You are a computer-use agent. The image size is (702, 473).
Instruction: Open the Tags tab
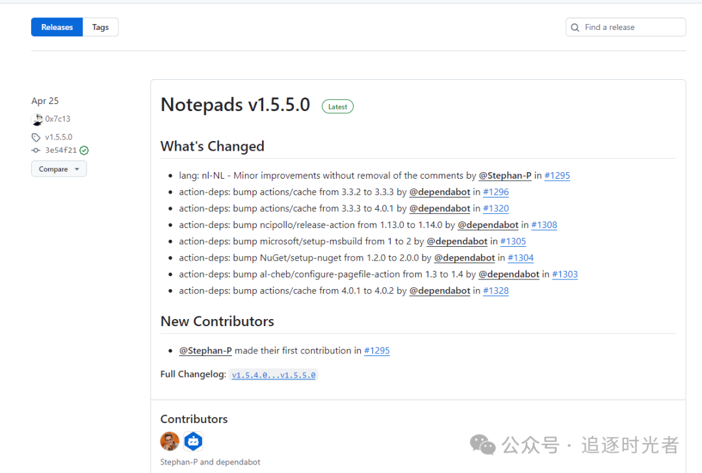click(100, 27)
